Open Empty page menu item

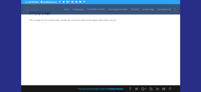(x=78, y=9)
